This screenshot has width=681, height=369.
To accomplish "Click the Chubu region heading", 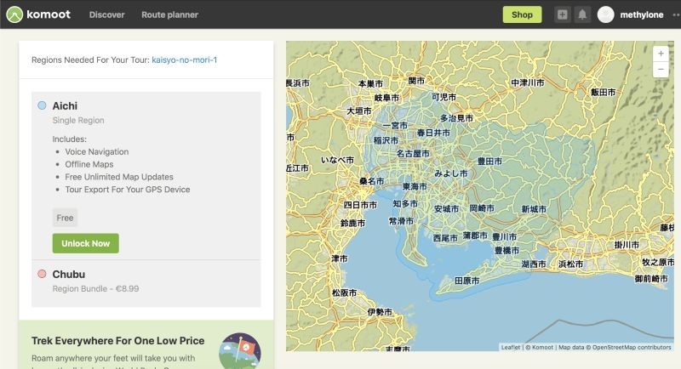I will tap(69, 275).
